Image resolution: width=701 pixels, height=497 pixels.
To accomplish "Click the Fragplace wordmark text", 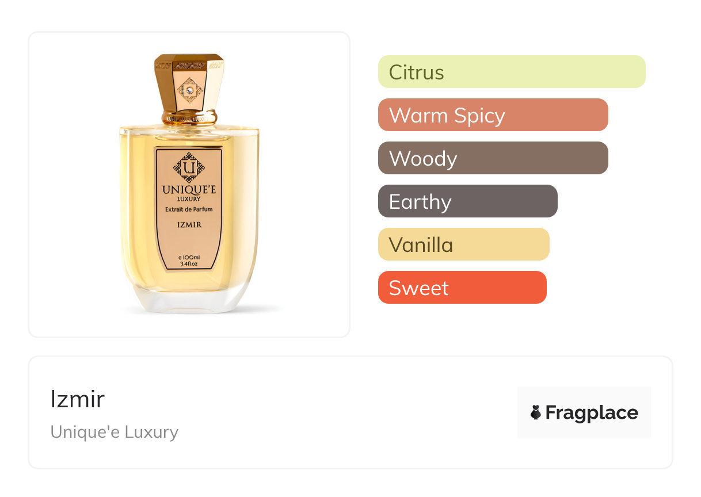I will pos(592,413).
